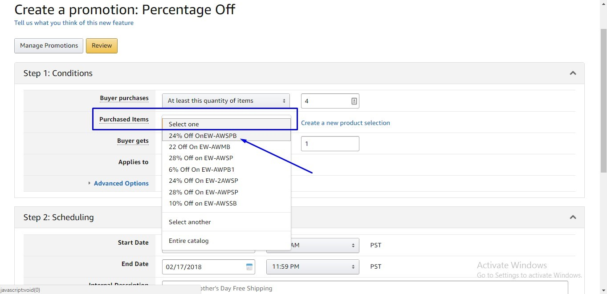607x294 pixels.
Task: Click the End Date calendar icon
Action: pyautogui.click(x=249, y=267)
